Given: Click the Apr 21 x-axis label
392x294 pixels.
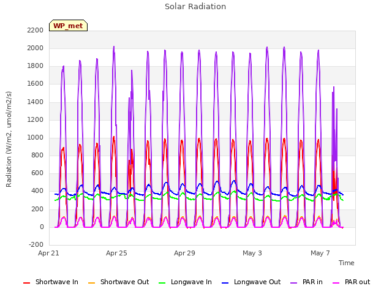Looking at the screenshot, I should 48,253.
